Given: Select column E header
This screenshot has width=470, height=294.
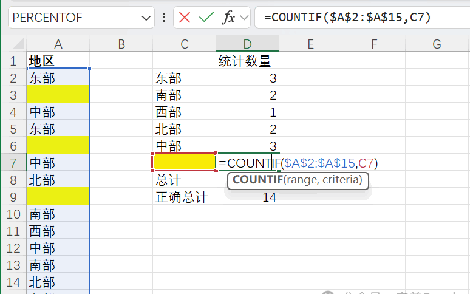Looking at the screenshot, I should click(310, 44).
